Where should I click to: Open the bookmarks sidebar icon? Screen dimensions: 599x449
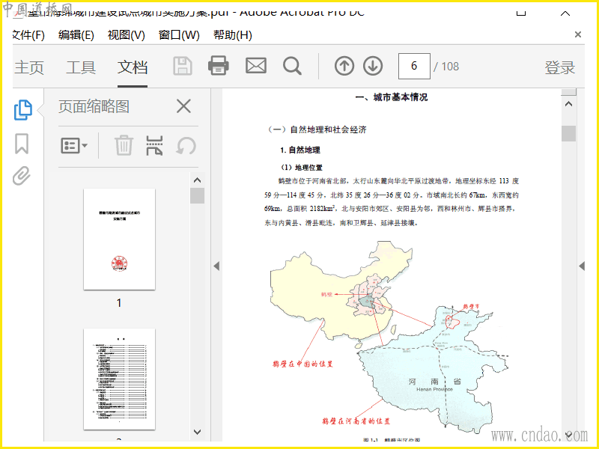click(x=22, y=144)
